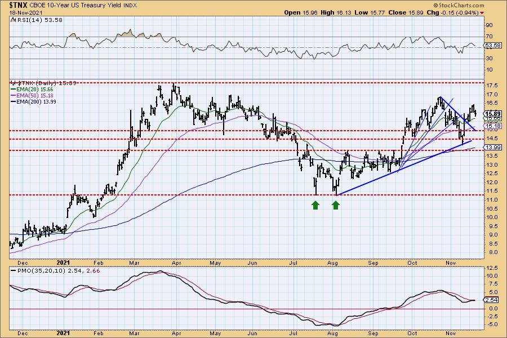Click the EMA(50) 15.18 legend entry
This screenshot has height=338, width=507.
coord(32,95)
